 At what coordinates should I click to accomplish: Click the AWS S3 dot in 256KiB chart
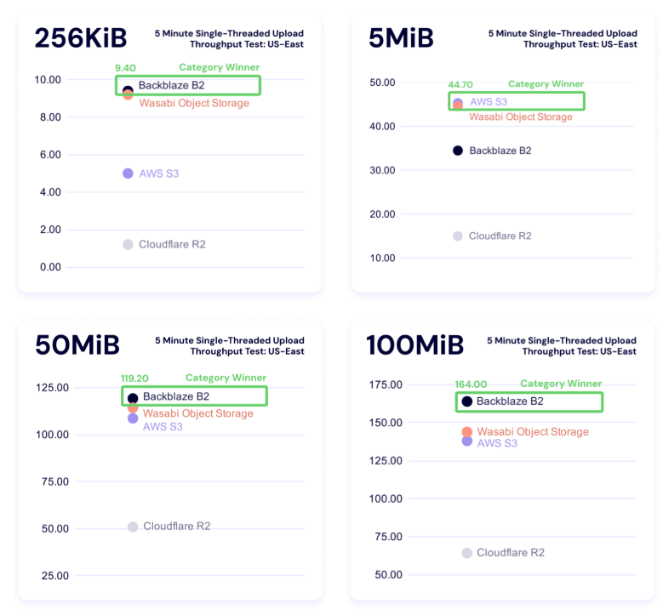coord(128,174)
